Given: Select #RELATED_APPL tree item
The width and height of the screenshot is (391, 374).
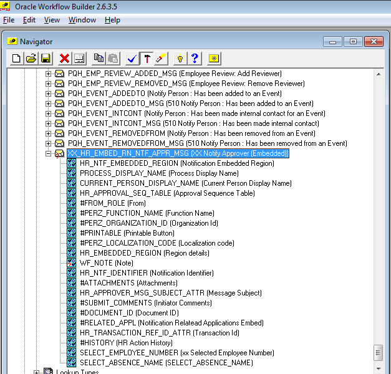Looking at the screenshot, I should click(x=171, y=323).
